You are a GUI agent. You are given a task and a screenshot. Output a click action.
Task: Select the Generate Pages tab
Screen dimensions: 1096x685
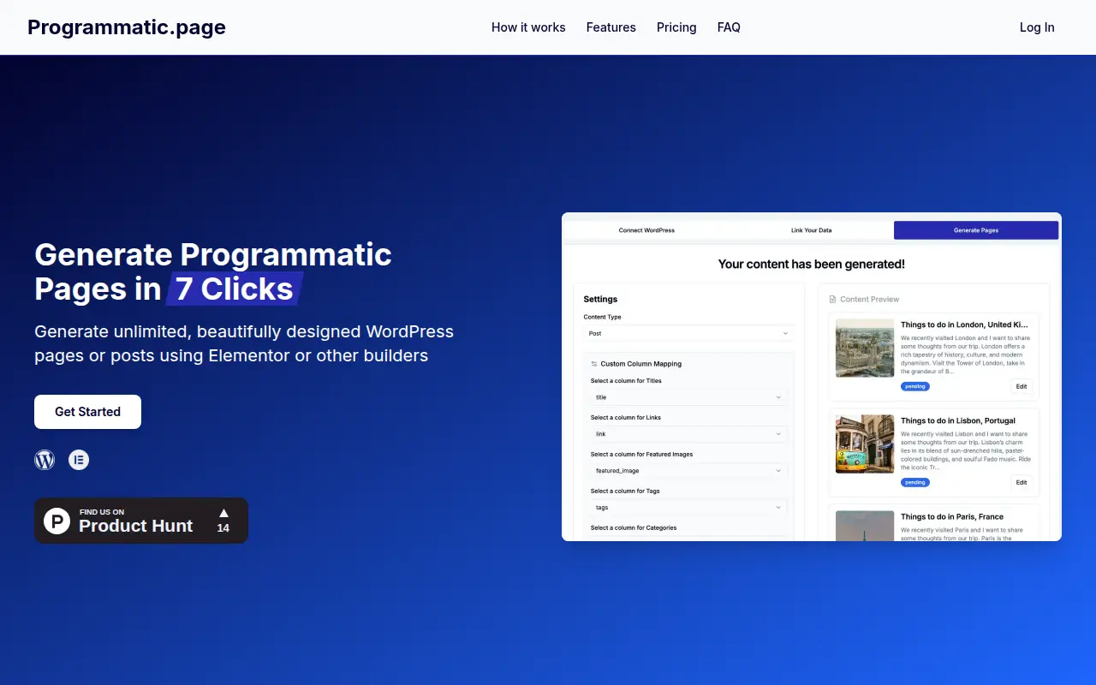[x=976, y=230]
